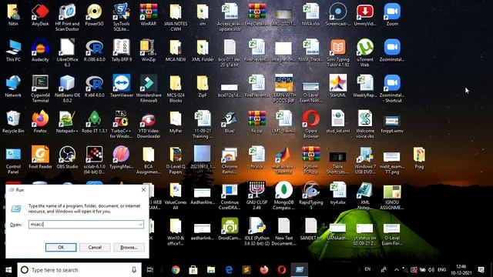Click the taskbar search box
Viewport: 493px width, 277px height.
79,270
